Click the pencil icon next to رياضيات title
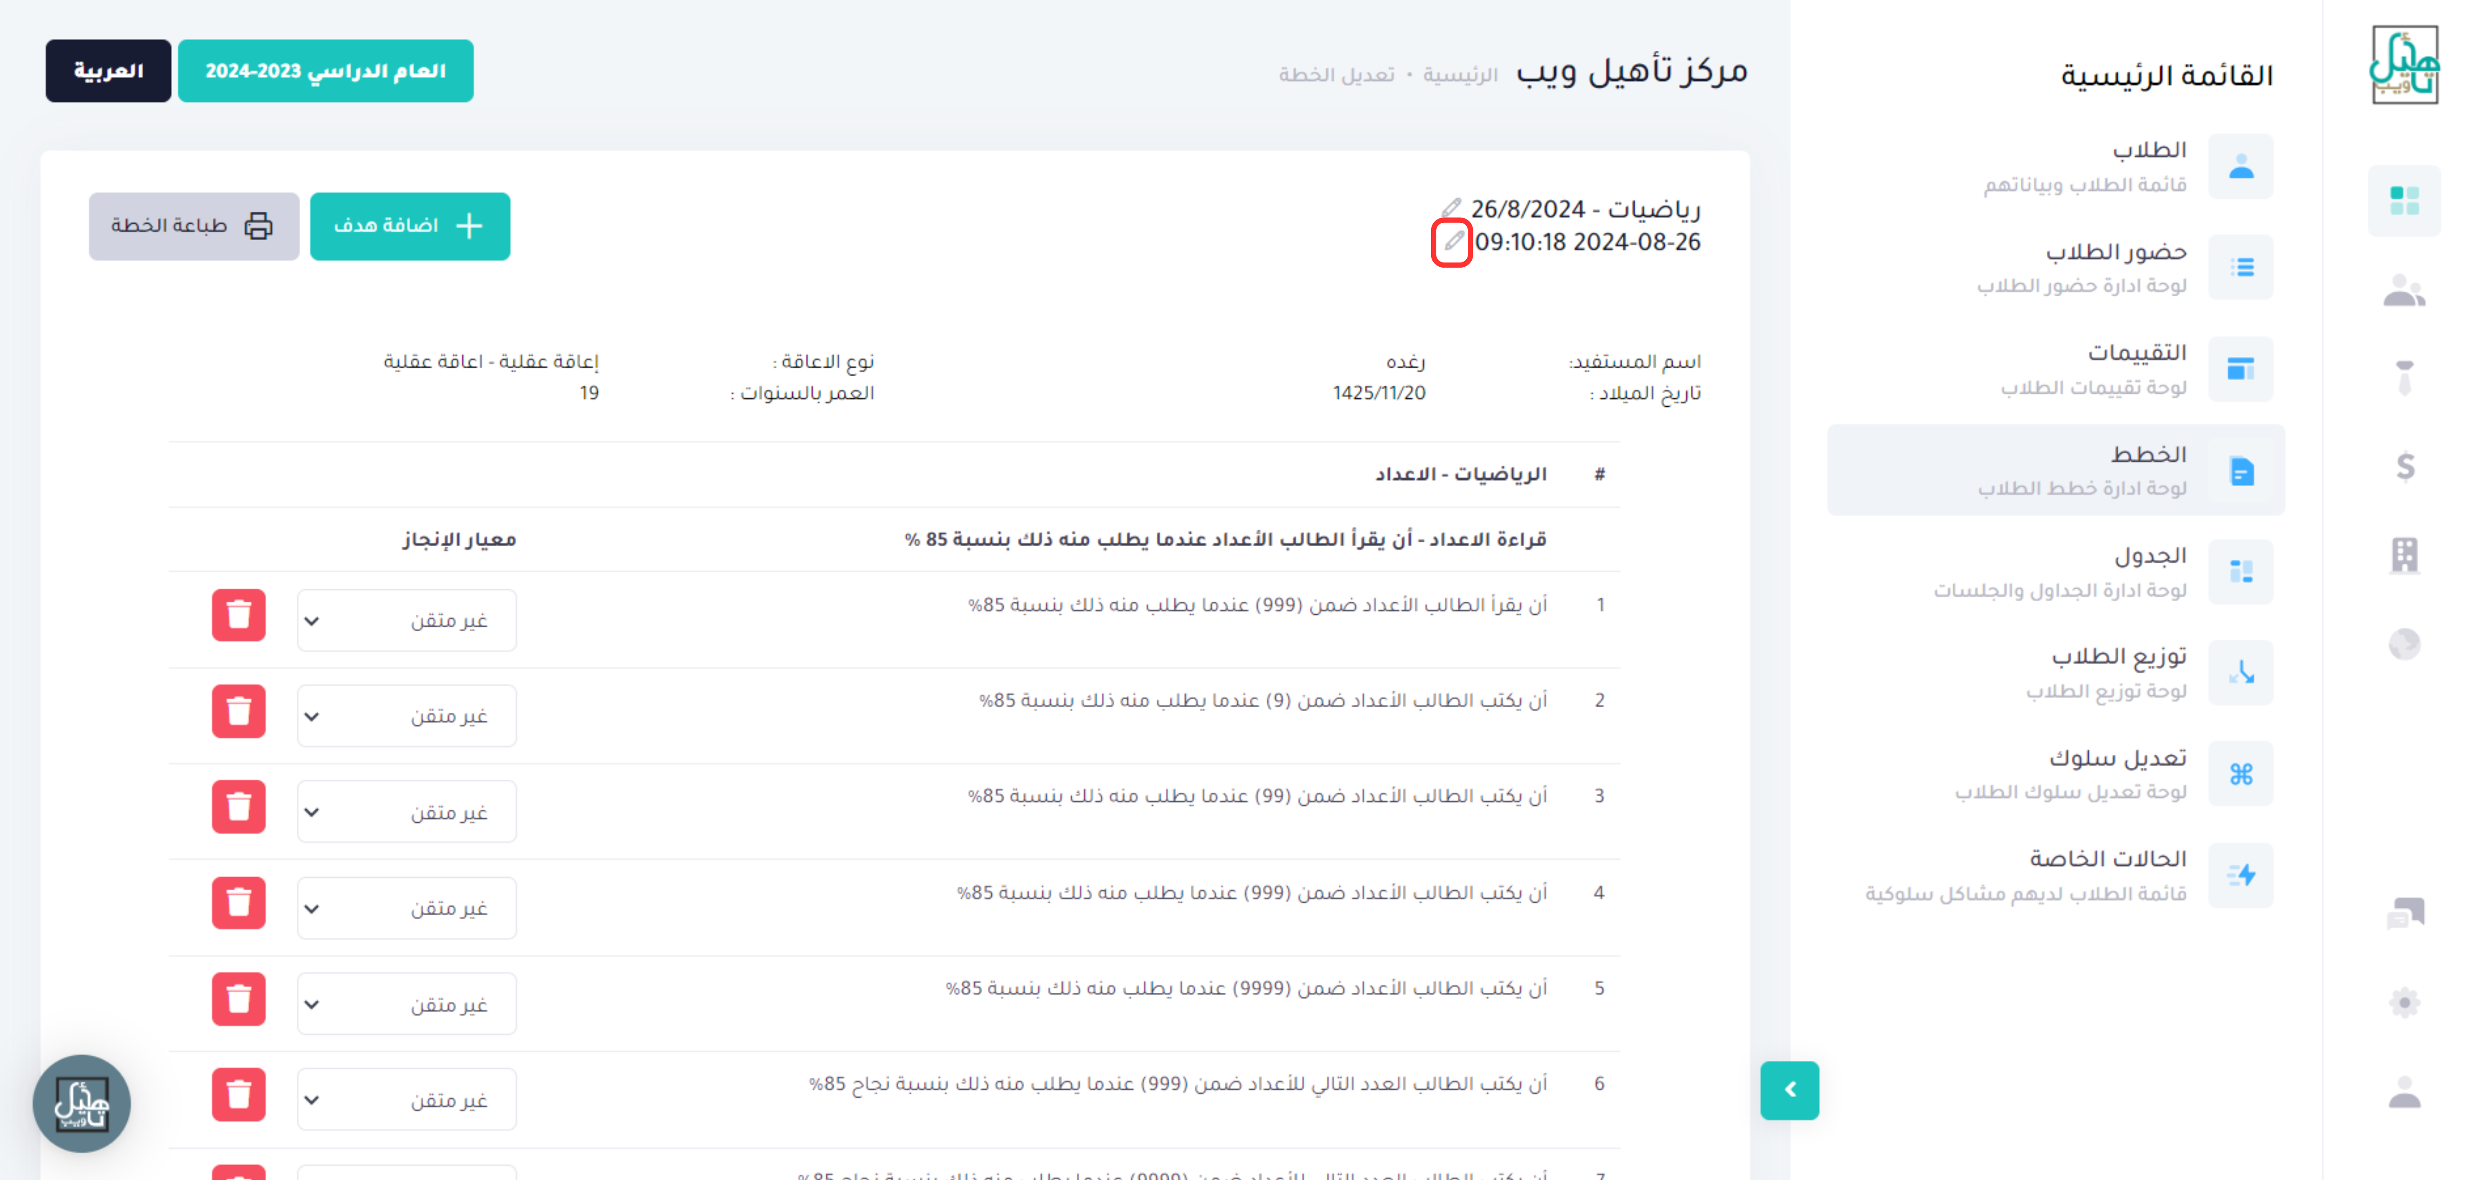The width and height of the screenshot is (2474, 1180). (1451, 208)
